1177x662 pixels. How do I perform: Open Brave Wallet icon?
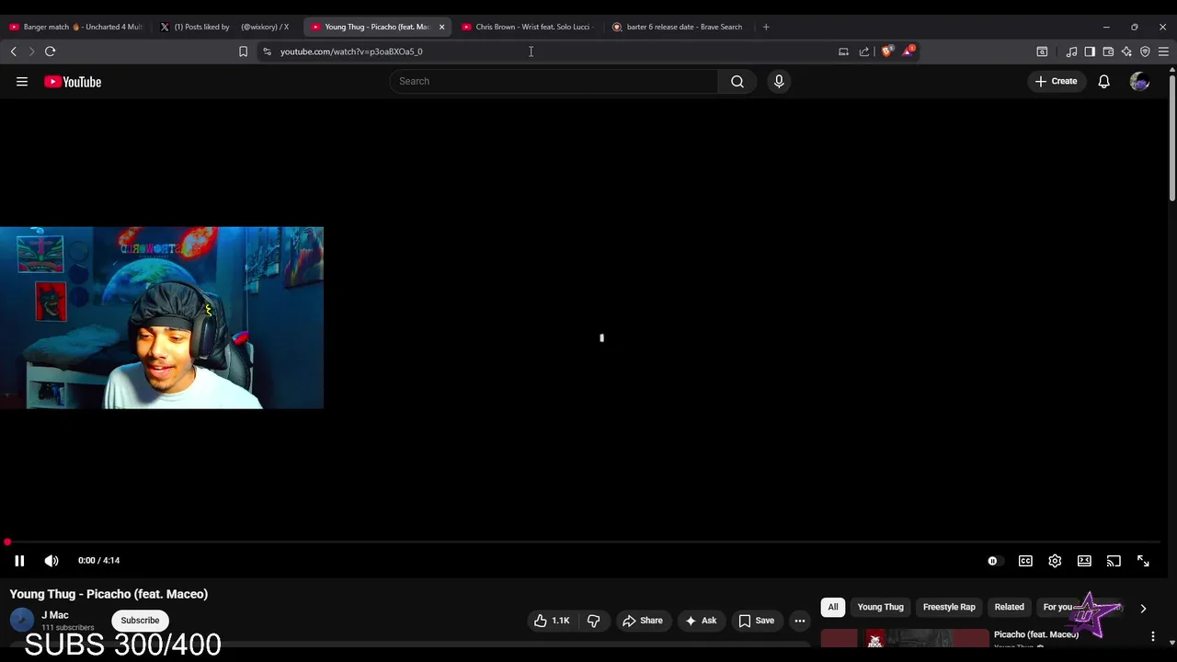[x=1108, y=51]
